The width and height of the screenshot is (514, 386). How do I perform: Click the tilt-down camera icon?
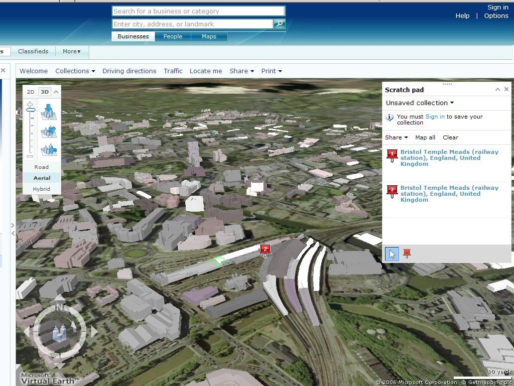48,112
